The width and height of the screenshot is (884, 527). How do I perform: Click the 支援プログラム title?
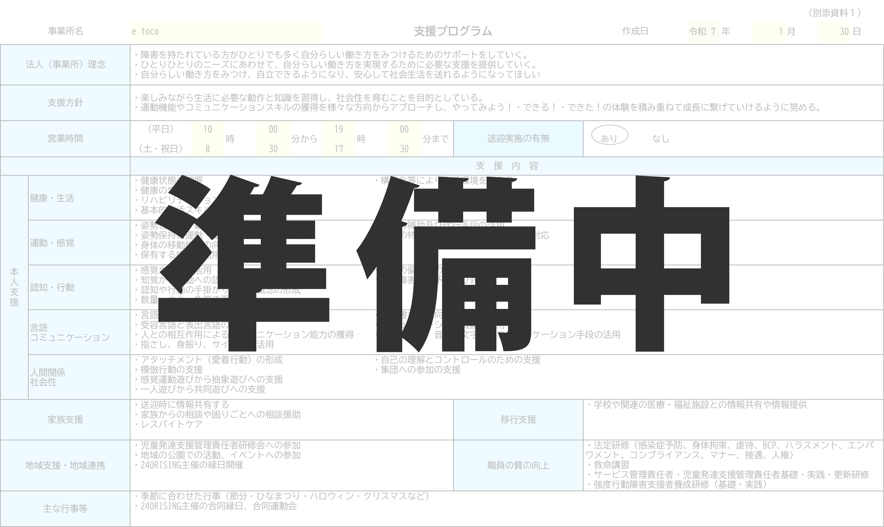click(x=453, y=31)
